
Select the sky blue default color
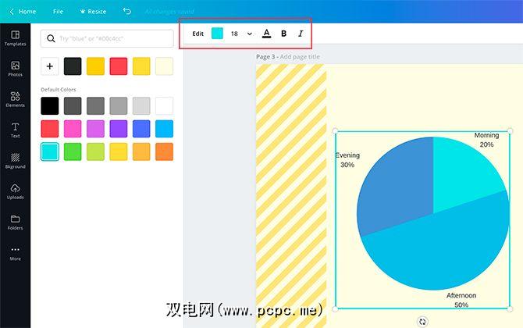pos(164,129)
